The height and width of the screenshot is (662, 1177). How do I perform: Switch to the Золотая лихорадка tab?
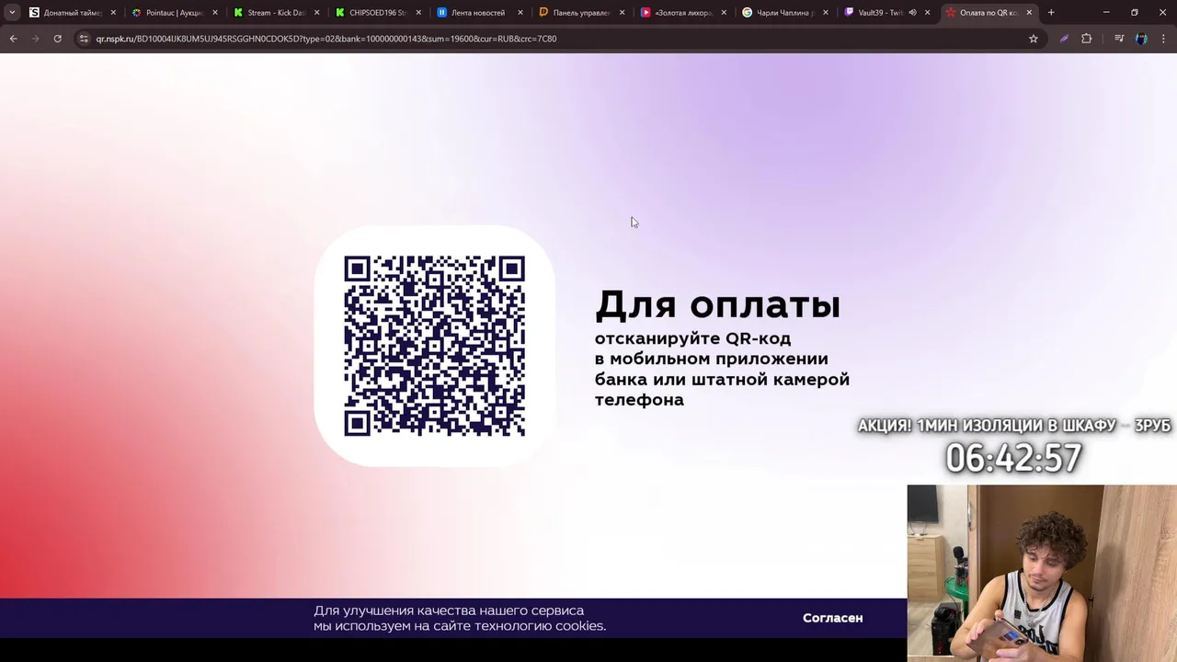682,13
